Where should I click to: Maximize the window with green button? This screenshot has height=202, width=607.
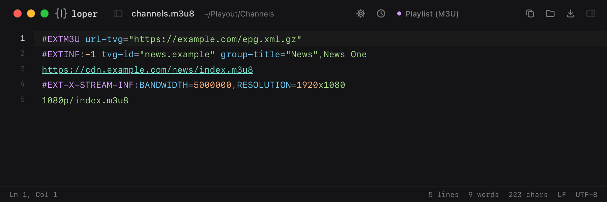(45, 13)
